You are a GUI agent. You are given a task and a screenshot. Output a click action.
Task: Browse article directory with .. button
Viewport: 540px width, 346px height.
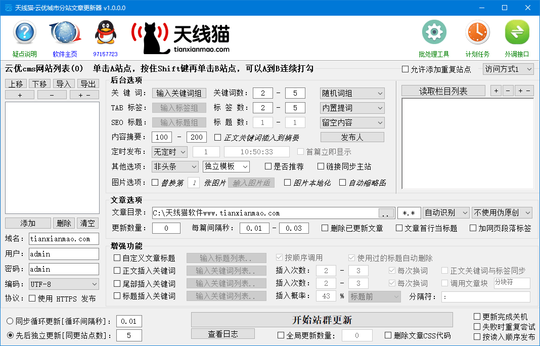[386, 213]
